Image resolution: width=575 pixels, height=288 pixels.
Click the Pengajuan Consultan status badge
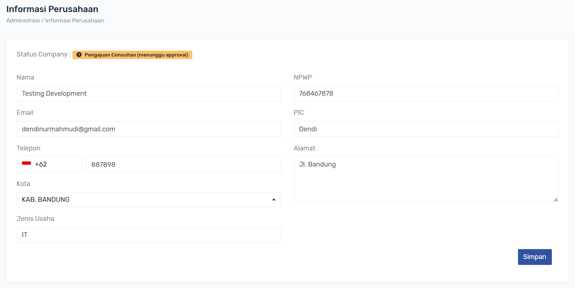tap(136, 55)
